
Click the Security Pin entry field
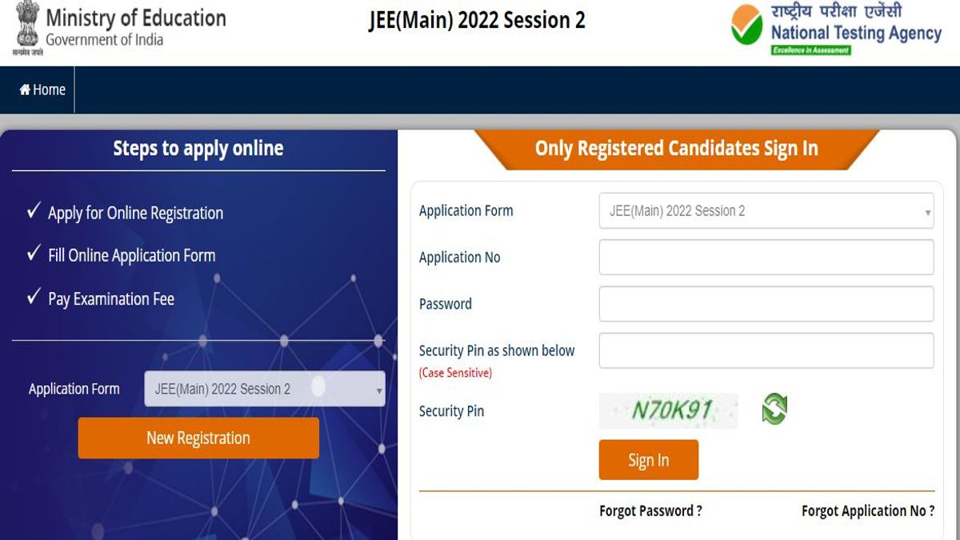click(766, 350)
